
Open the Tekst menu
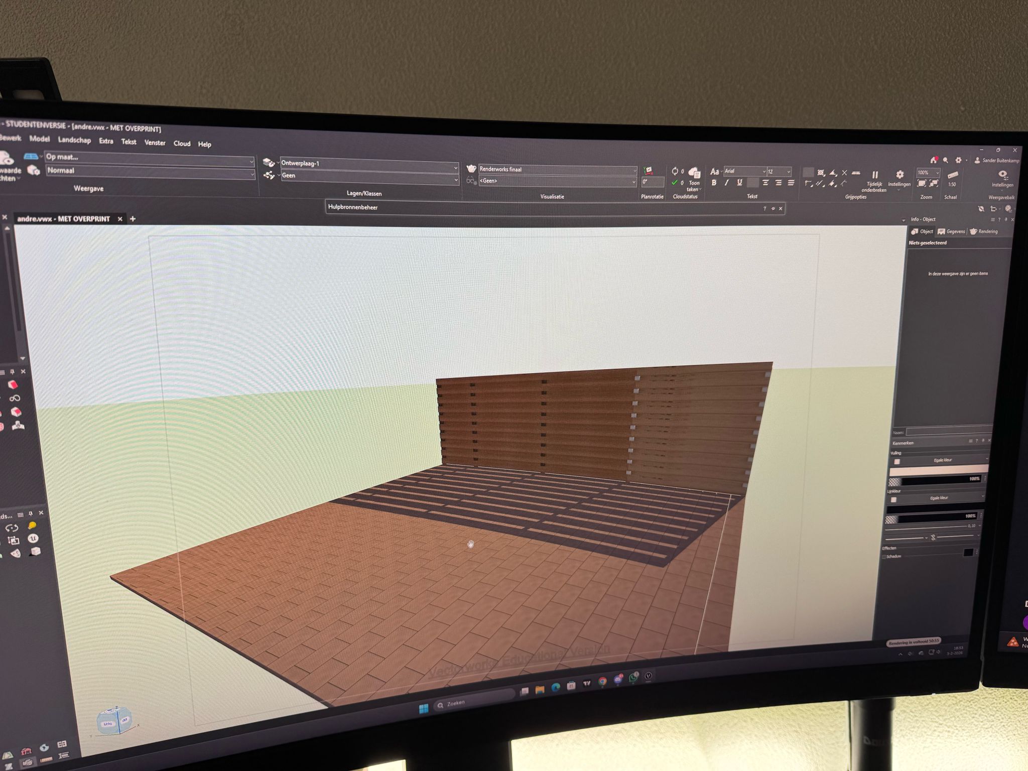click(x=128, y=142)
